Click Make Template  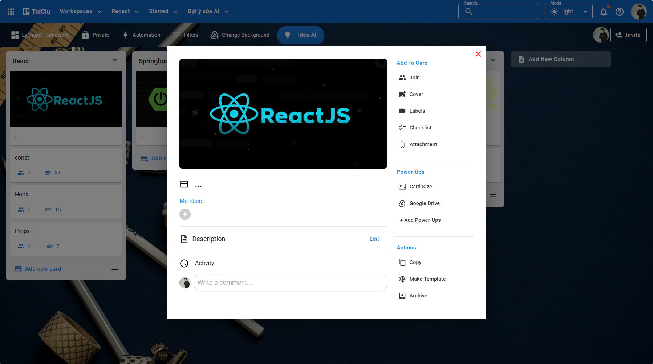click(434, 279)
